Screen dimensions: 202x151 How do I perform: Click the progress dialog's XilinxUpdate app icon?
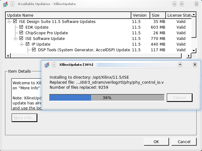[47, 64]
